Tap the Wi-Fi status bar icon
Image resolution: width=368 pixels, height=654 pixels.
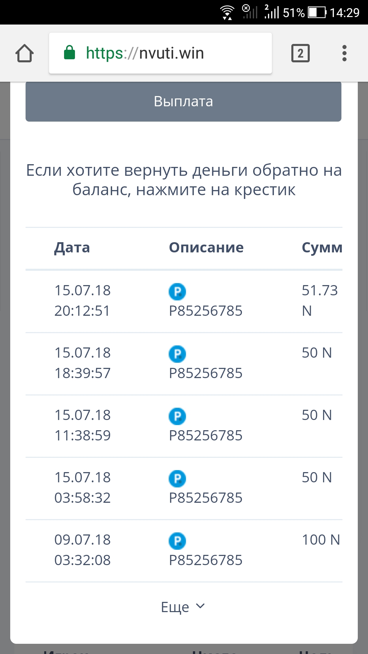tap(227, 13)
